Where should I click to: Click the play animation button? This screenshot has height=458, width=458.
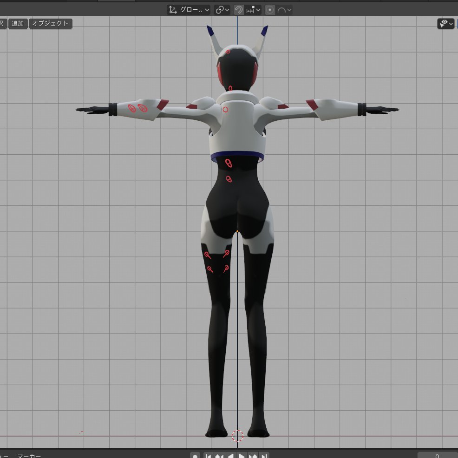(x=242, y=455)
